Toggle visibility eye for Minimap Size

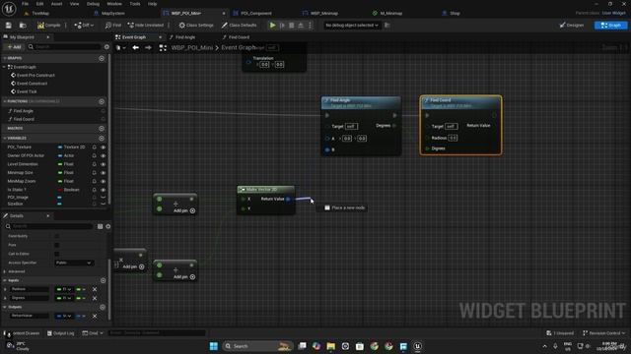coord(103,173)
